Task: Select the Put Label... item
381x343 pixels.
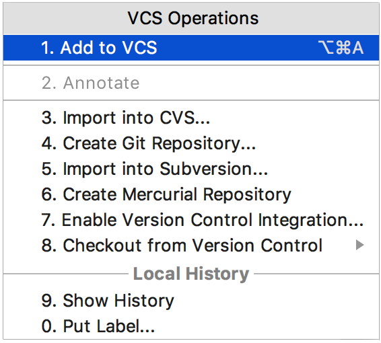Action: [191, 326]
